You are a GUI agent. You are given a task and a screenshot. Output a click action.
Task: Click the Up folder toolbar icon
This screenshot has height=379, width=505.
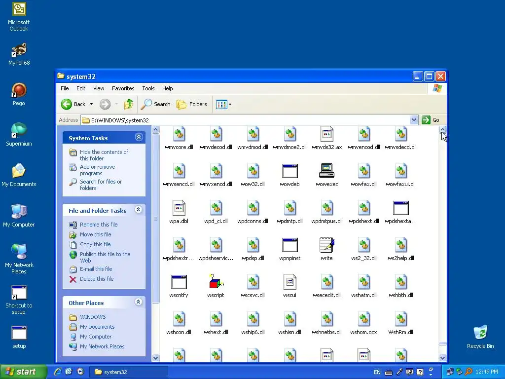pos(129,104)
